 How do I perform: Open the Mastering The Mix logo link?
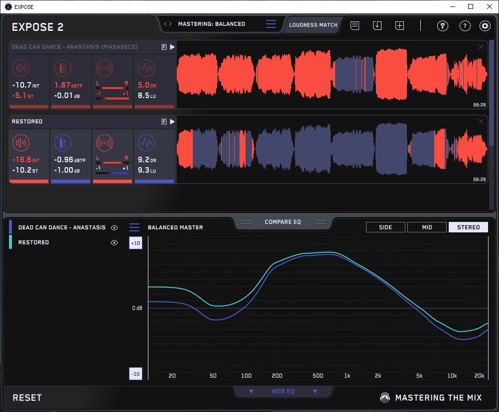[431, 398]
